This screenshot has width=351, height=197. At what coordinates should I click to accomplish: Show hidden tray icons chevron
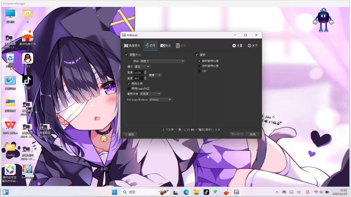coord(277,192)
